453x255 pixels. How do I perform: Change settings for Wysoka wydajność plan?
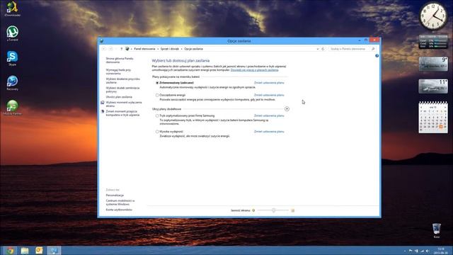point(269,132)
